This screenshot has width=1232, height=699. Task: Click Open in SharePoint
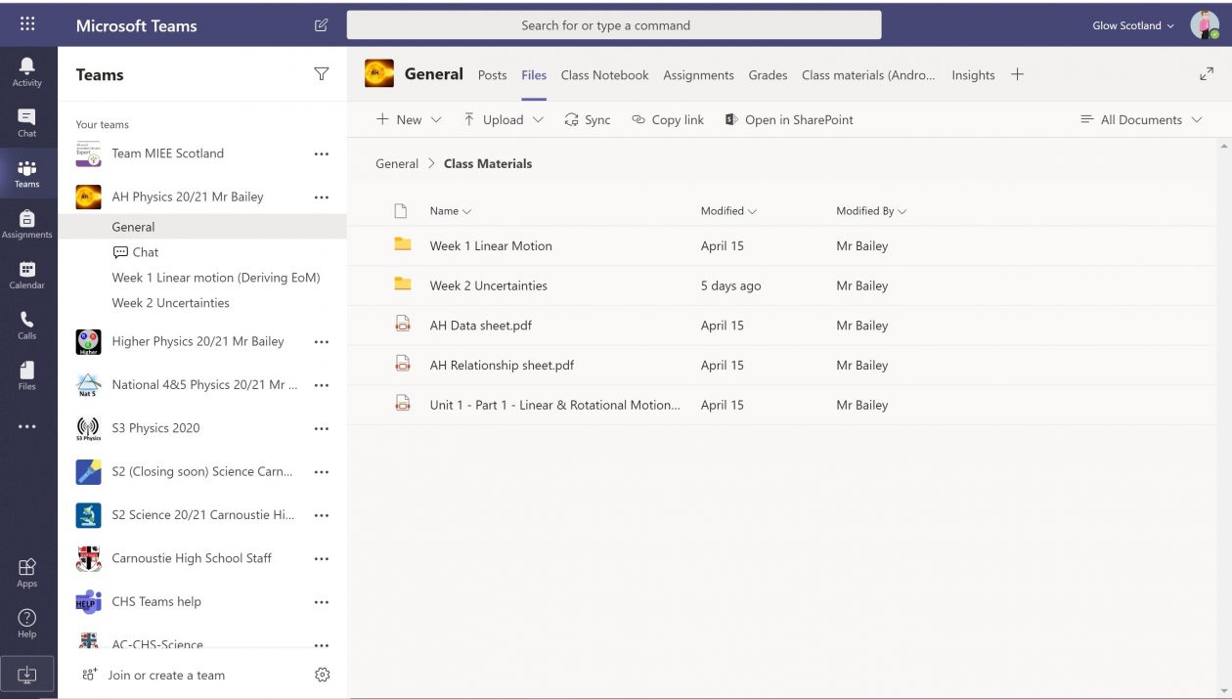click(x=789, y=119)
